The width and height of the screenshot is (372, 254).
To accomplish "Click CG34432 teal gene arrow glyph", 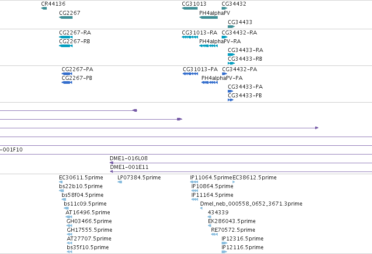I will 225,8.
